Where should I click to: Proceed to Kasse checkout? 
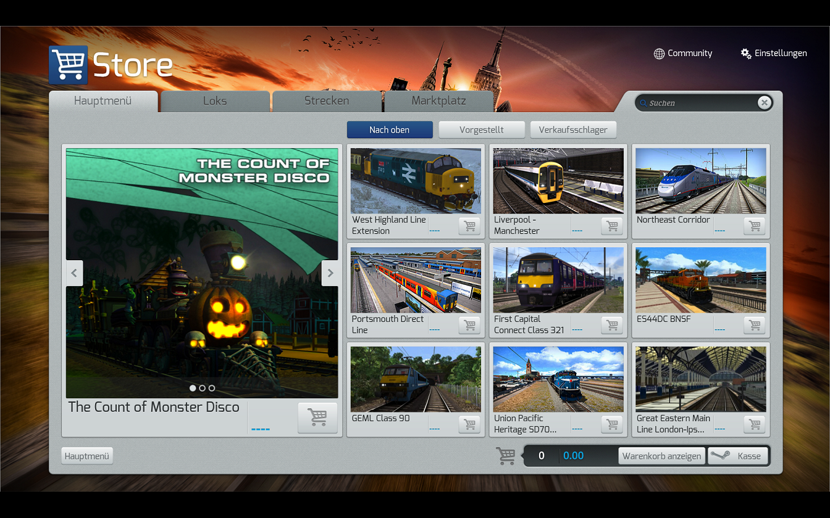click(x=738, y=456)
